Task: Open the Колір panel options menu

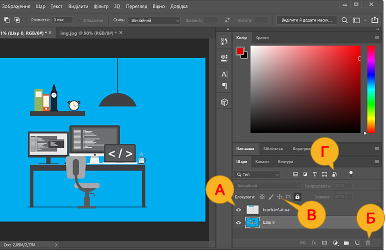Action: pyautogui.click(x=377, y=37)
